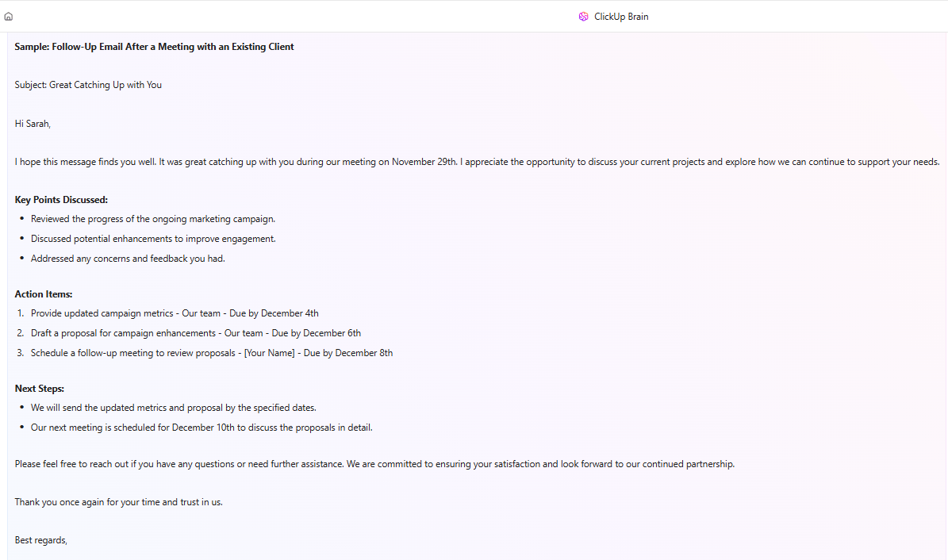
Task: Click the bullet addressing concerns and feedback
Action: [128, 258]
